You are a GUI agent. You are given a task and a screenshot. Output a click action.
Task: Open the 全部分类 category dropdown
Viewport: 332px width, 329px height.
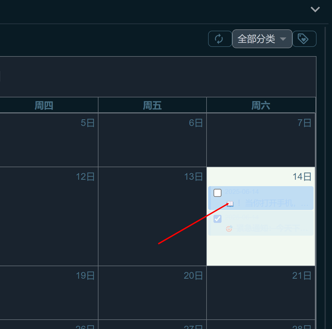262,39
